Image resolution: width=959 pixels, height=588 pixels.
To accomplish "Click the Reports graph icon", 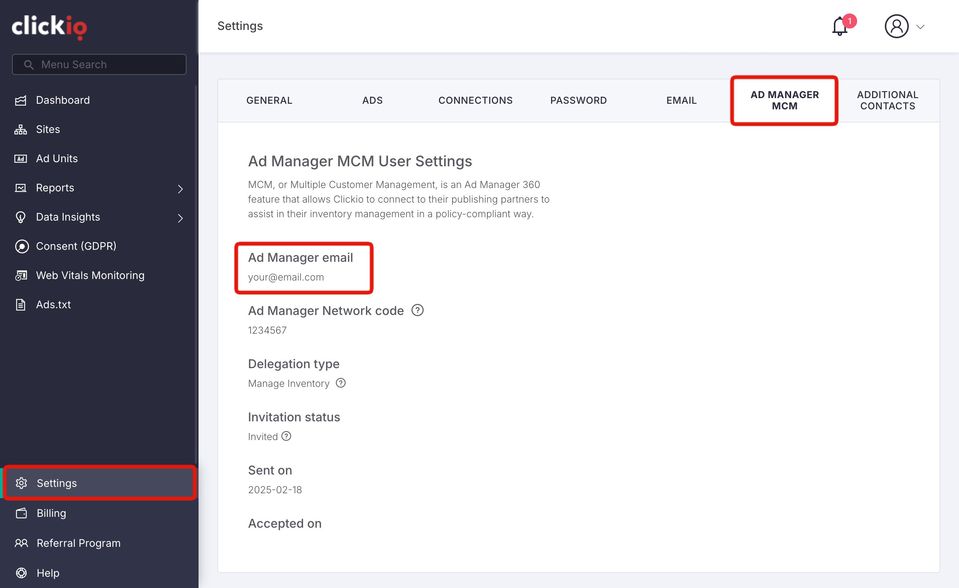I will tap(21, 188).
